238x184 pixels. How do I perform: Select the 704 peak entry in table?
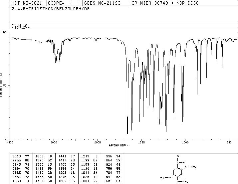113,173
